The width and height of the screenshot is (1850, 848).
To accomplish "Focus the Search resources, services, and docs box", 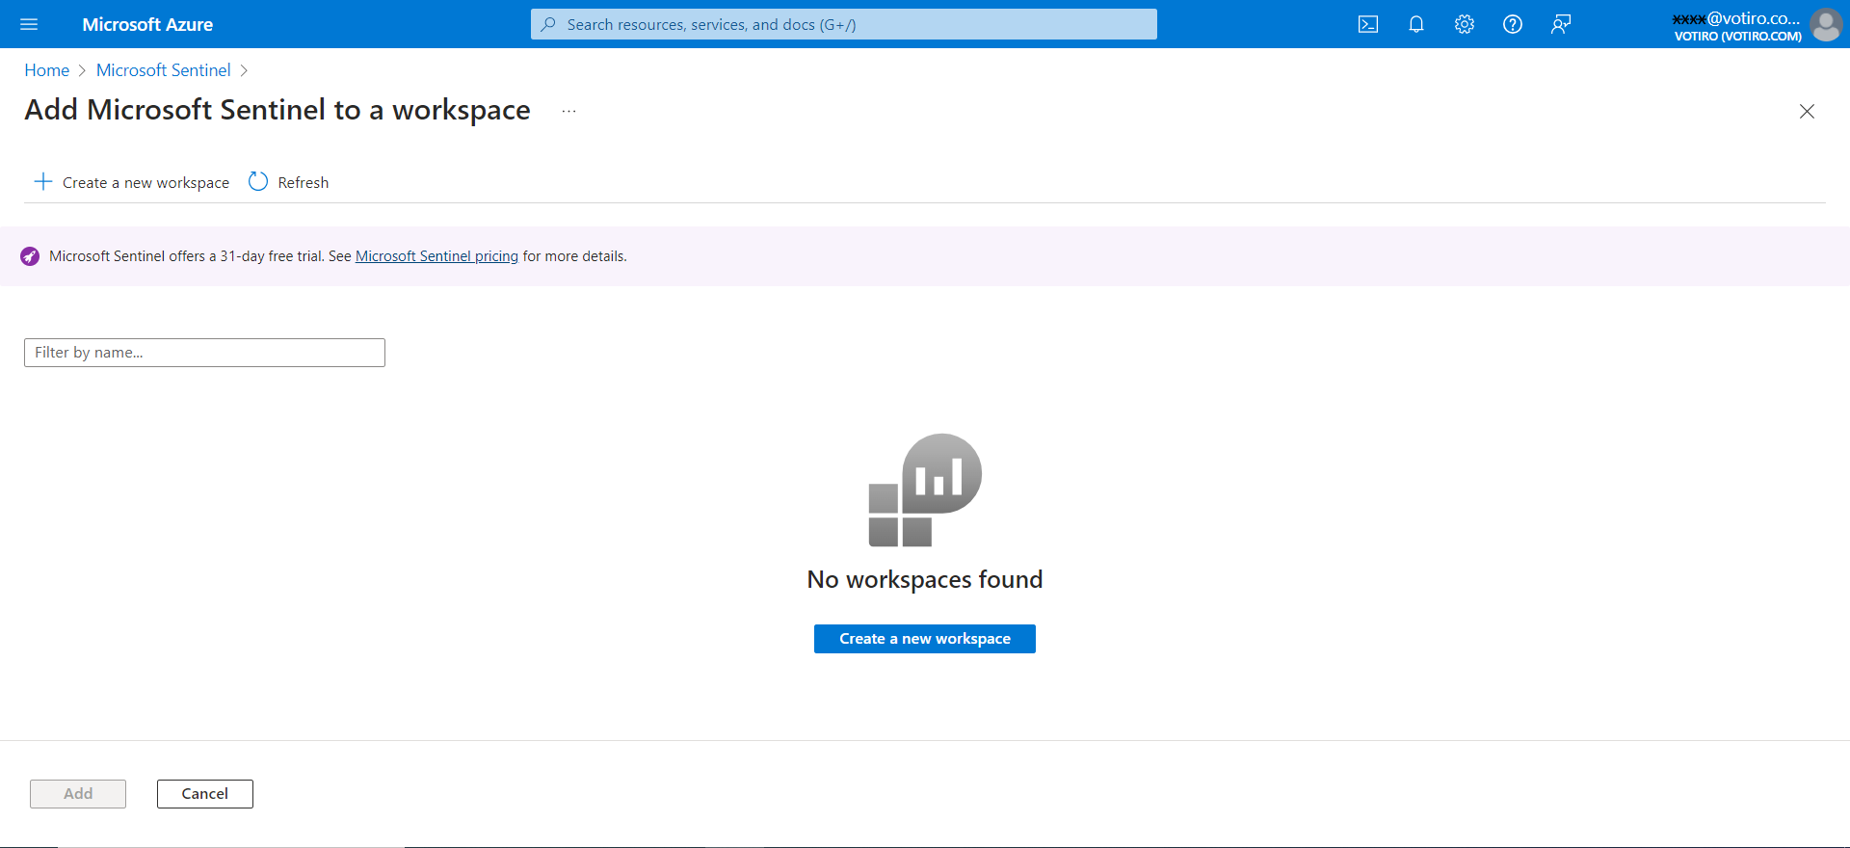I will (x=844, y=24).
